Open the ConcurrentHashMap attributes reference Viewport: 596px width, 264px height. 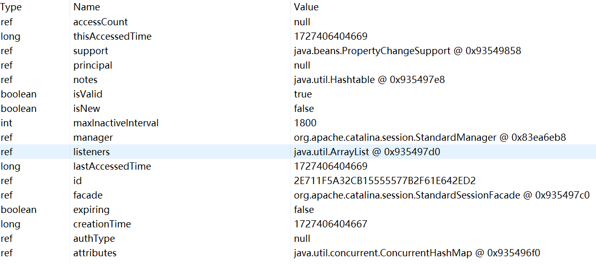pyautogui.click(x=417, y=253)
